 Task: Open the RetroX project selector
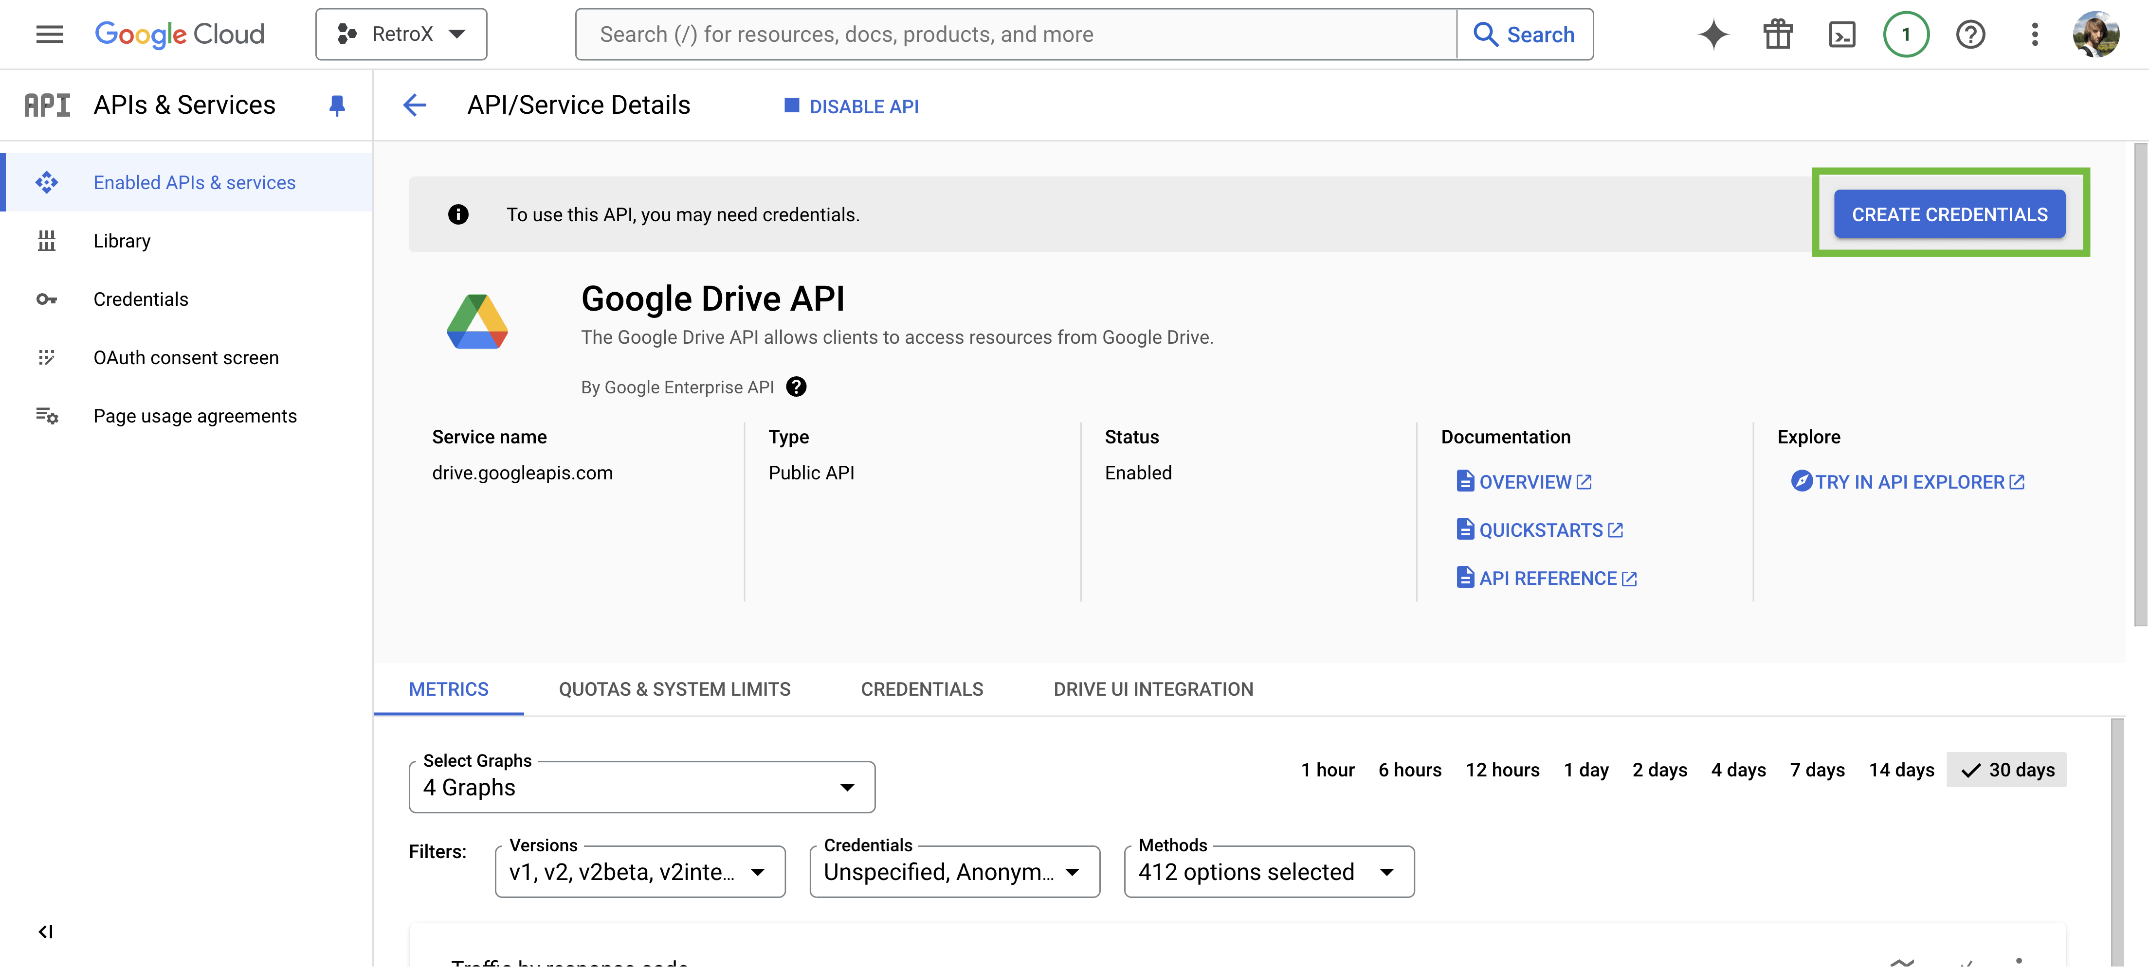401,34
